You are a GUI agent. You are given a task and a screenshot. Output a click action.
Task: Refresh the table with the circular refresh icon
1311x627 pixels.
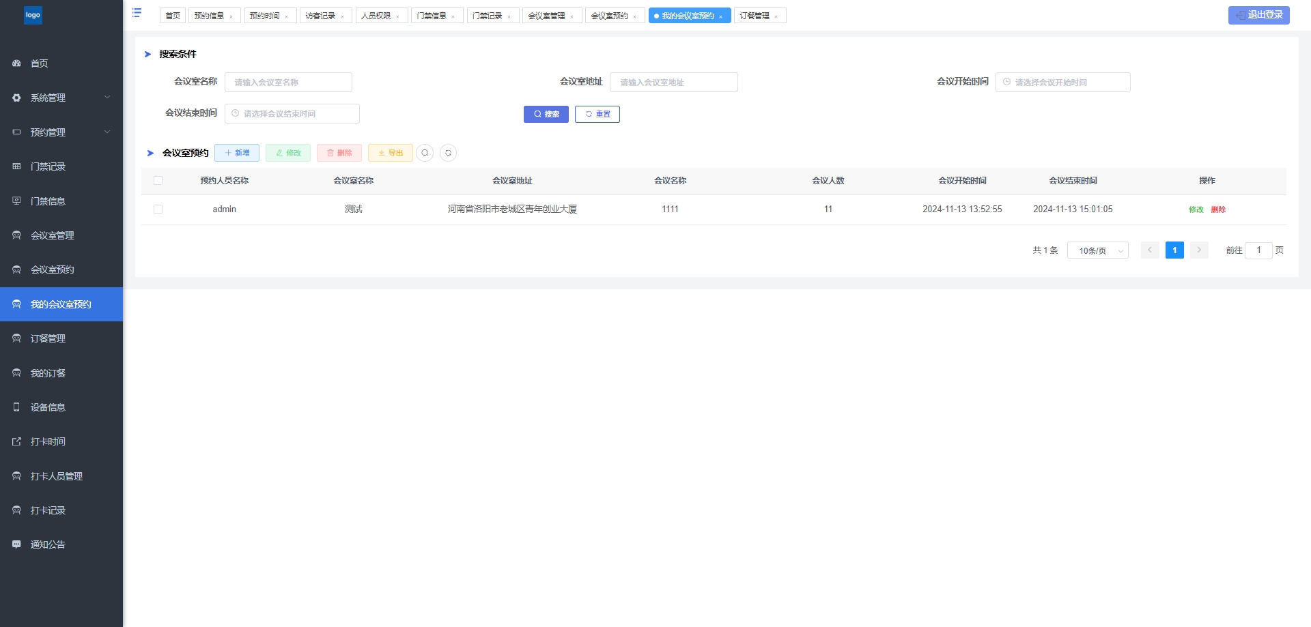point(448,153)
